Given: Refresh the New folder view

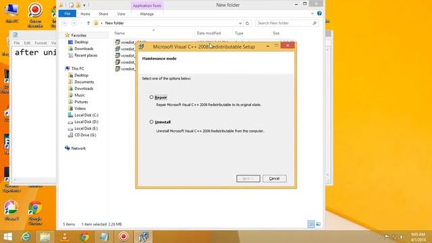Looking at the screenshot, I should click(247, 23).
